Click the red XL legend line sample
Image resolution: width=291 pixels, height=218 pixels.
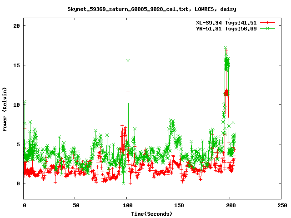coord(267,23)
